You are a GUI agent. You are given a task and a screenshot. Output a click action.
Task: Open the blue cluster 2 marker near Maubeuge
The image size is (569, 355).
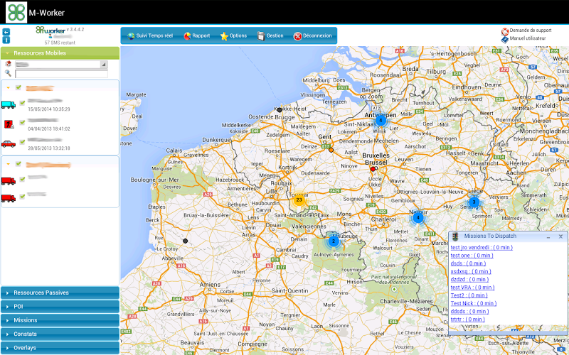334,241
